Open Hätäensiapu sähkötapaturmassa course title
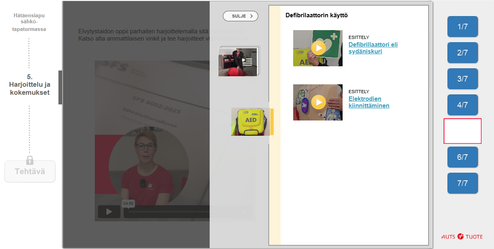This screenshot has height=249, width=494. pos(29,22)
